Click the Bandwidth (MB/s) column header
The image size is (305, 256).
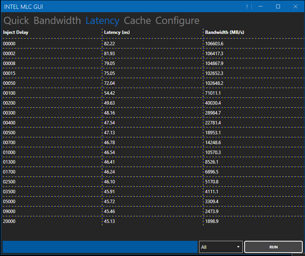point(224,32)
